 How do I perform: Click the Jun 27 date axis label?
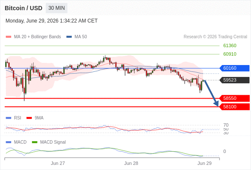click(x=58, y=163)
